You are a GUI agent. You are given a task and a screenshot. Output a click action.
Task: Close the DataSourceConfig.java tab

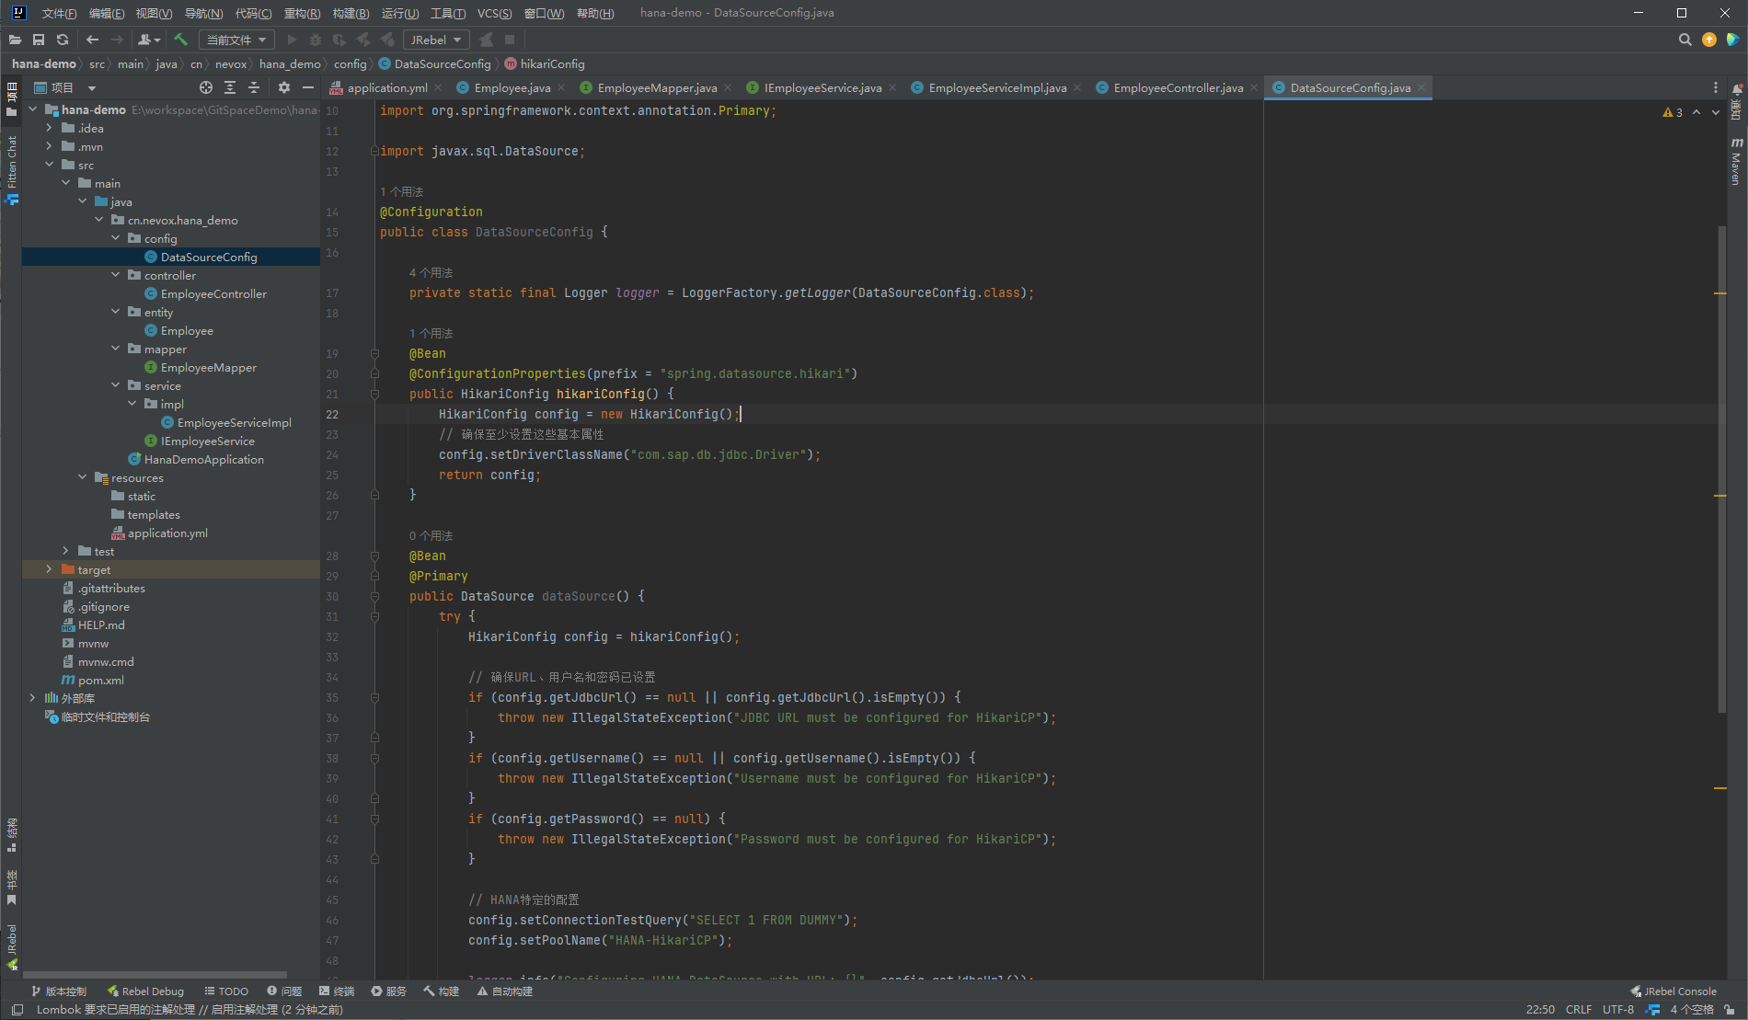1421,87
